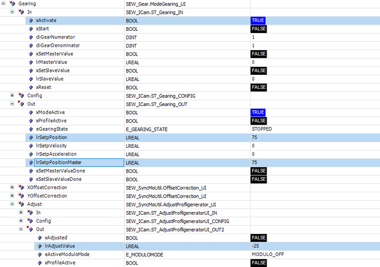Viewport: 380px width, 267px height.
Task: Click the icon next to diGearNumerator
Action: [30, 37]
